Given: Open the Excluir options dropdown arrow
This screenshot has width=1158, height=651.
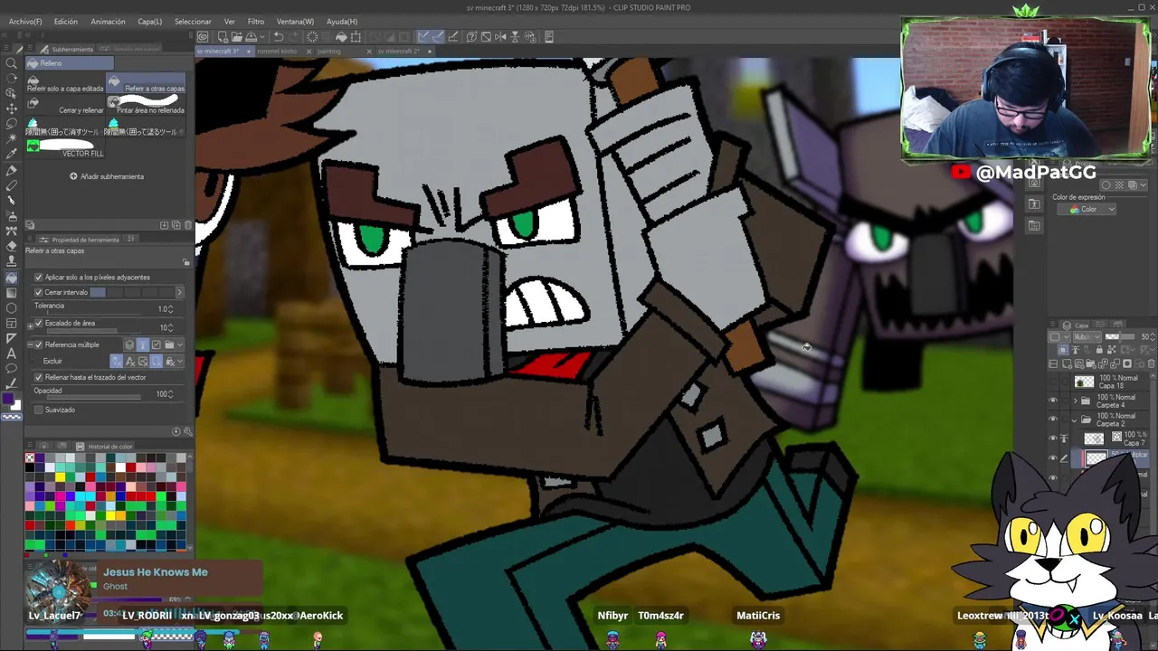Looking at the screenshot, I should (x=181, y=361).
